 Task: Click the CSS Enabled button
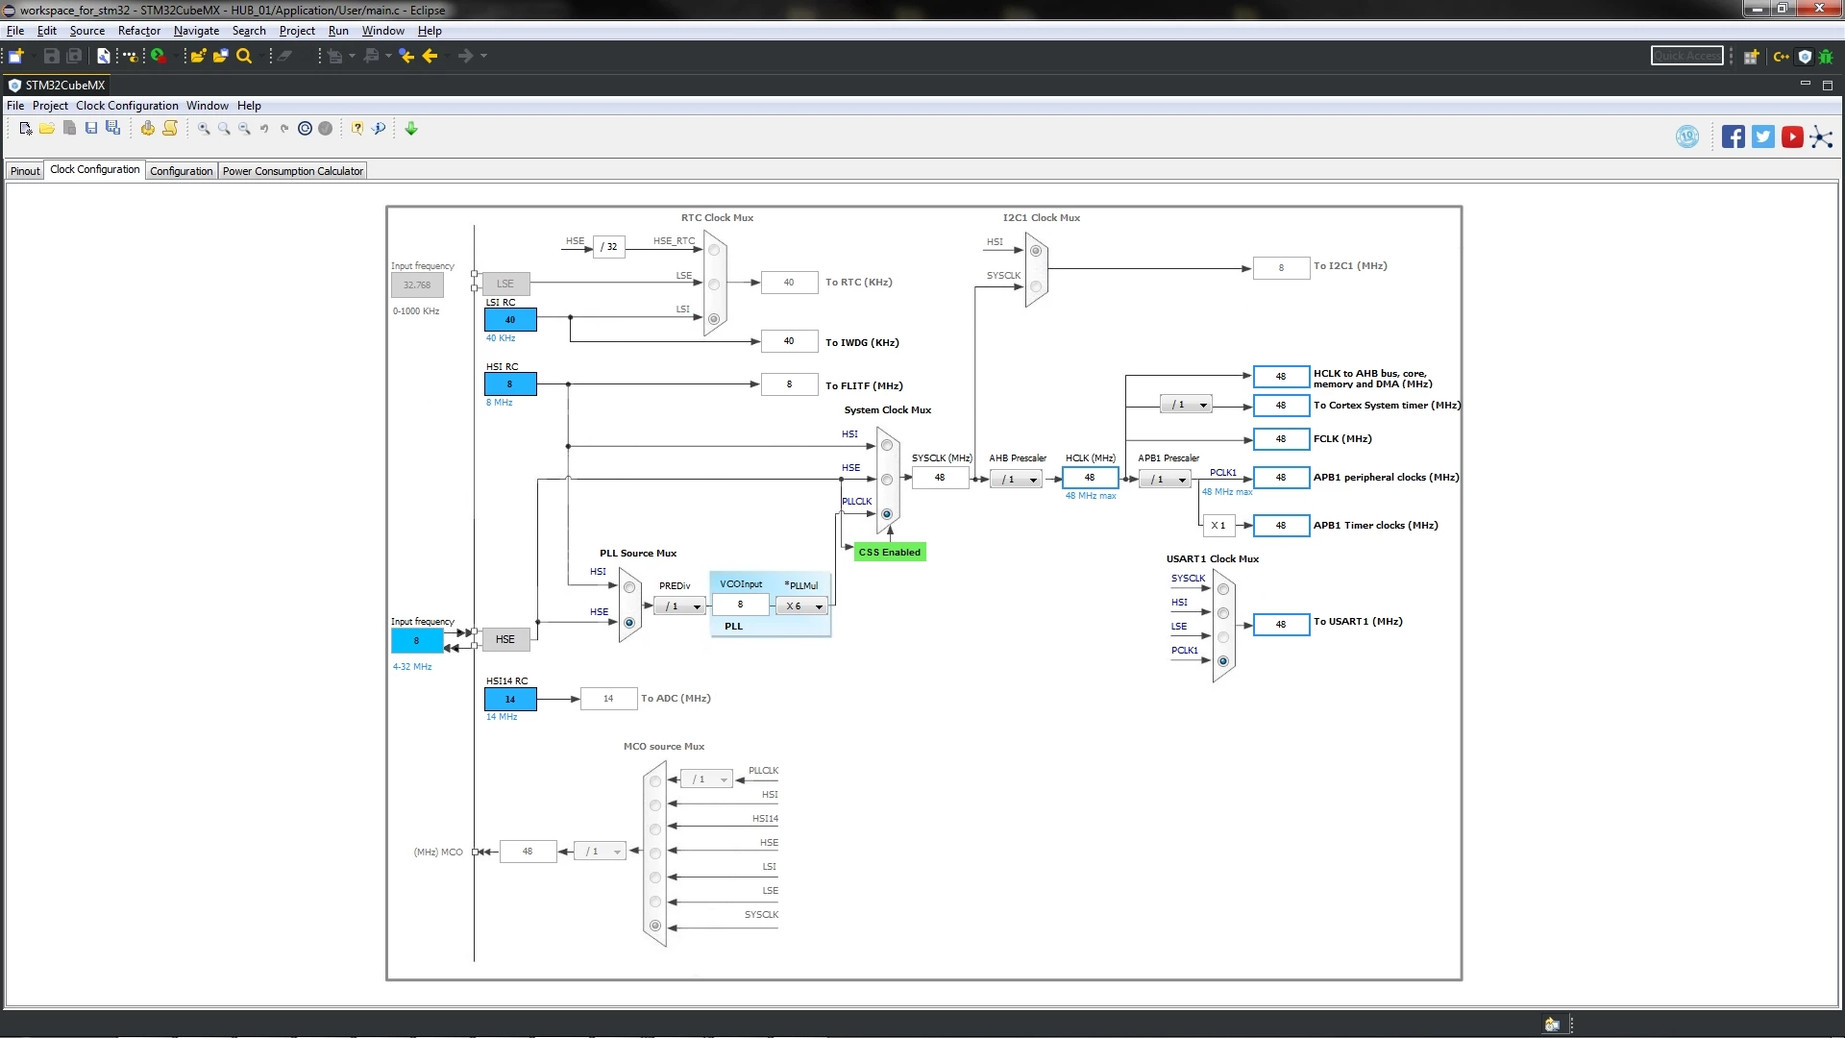pyautogui.click(x=890, y=553)
